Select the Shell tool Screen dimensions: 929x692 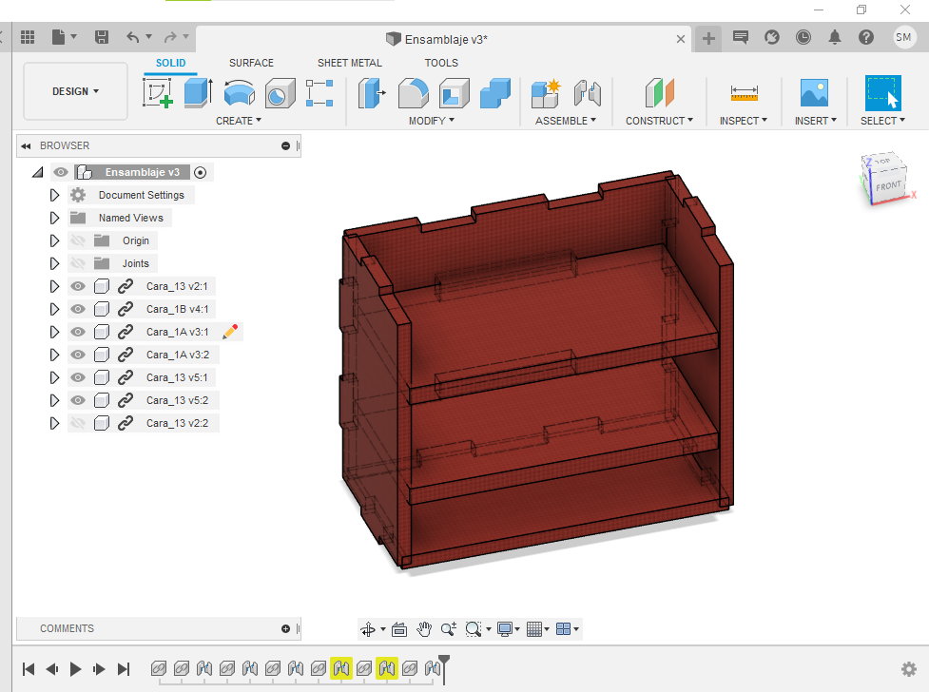[x=455, y=93]
